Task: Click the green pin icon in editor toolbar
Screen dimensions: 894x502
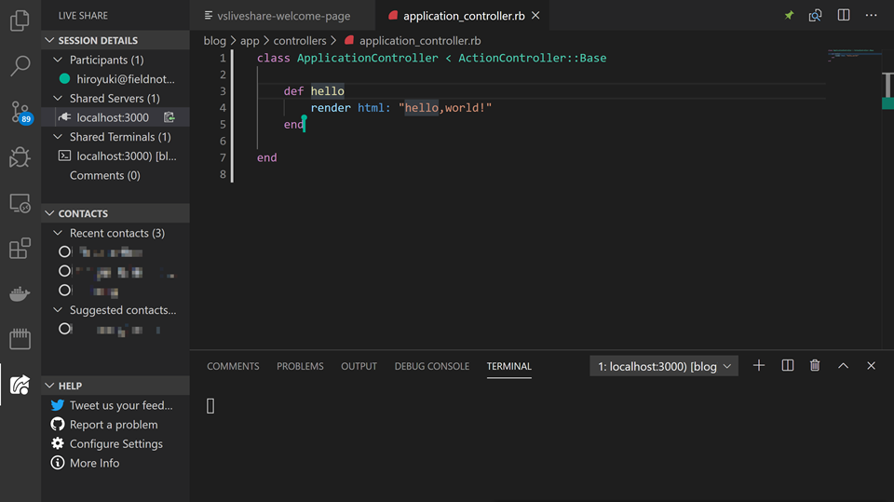Action: point(789,16)
